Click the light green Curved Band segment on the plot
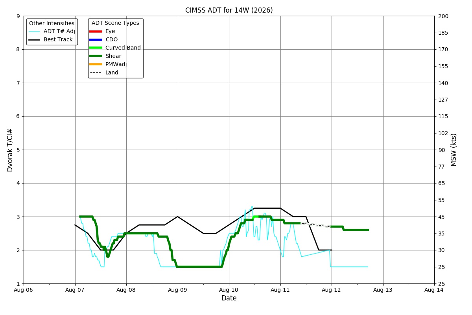 256,217
